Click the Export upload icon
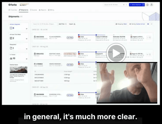162x124 pixels. point(75,24)
